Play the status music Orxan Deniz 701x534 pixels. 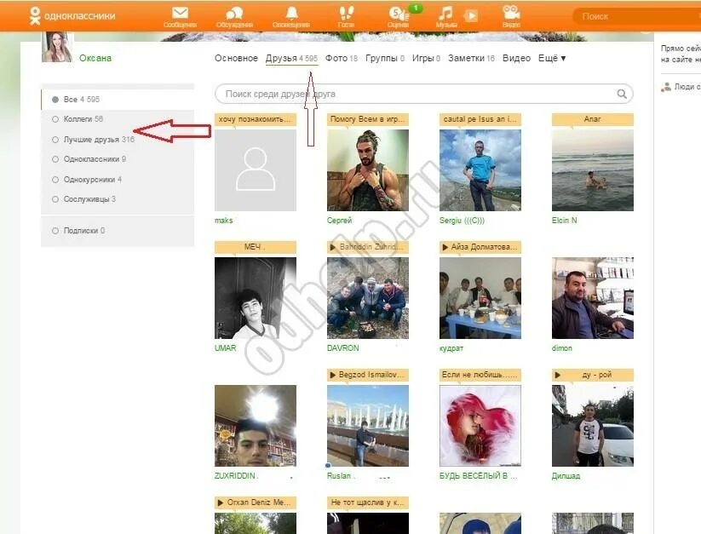[x=220, y=502]
